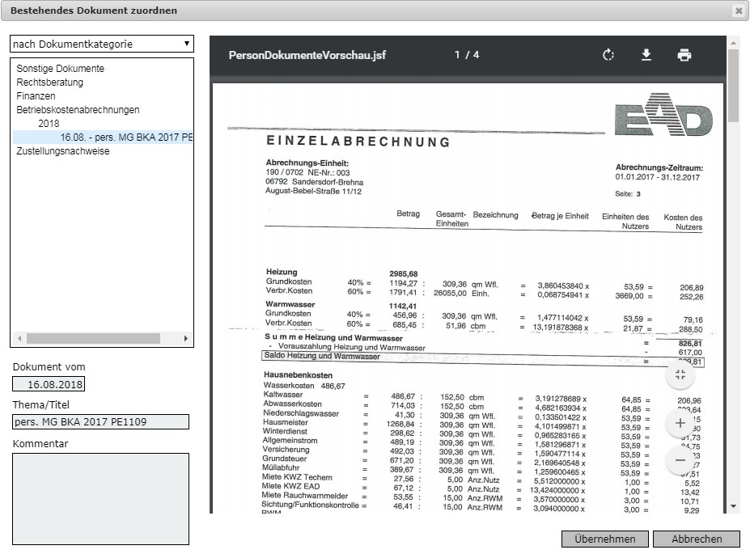Click the Dokument vom date field

[x=49, y=384]
